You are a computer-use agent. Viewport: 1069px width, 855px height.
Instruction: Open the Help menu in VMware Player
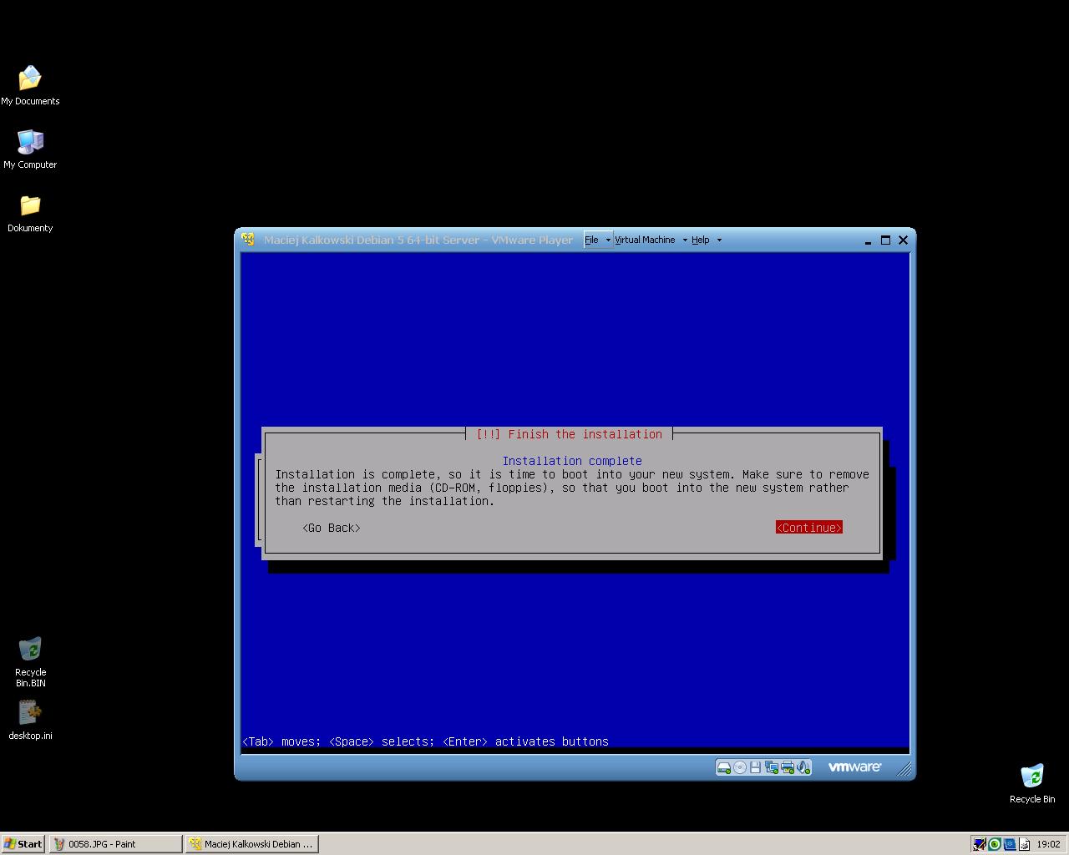[x=700, y=240]
